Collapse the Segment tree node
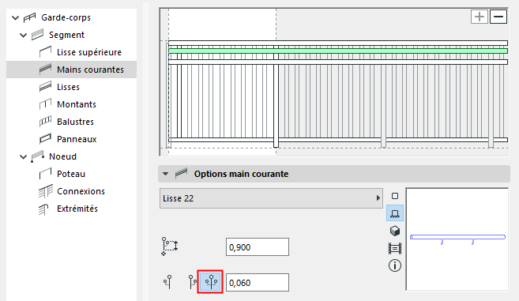519x301 pixels. point(23,35)
